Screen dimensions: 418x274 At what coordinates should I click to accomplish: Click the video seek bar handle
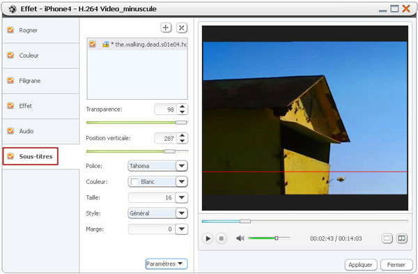(x=245, y=222)
